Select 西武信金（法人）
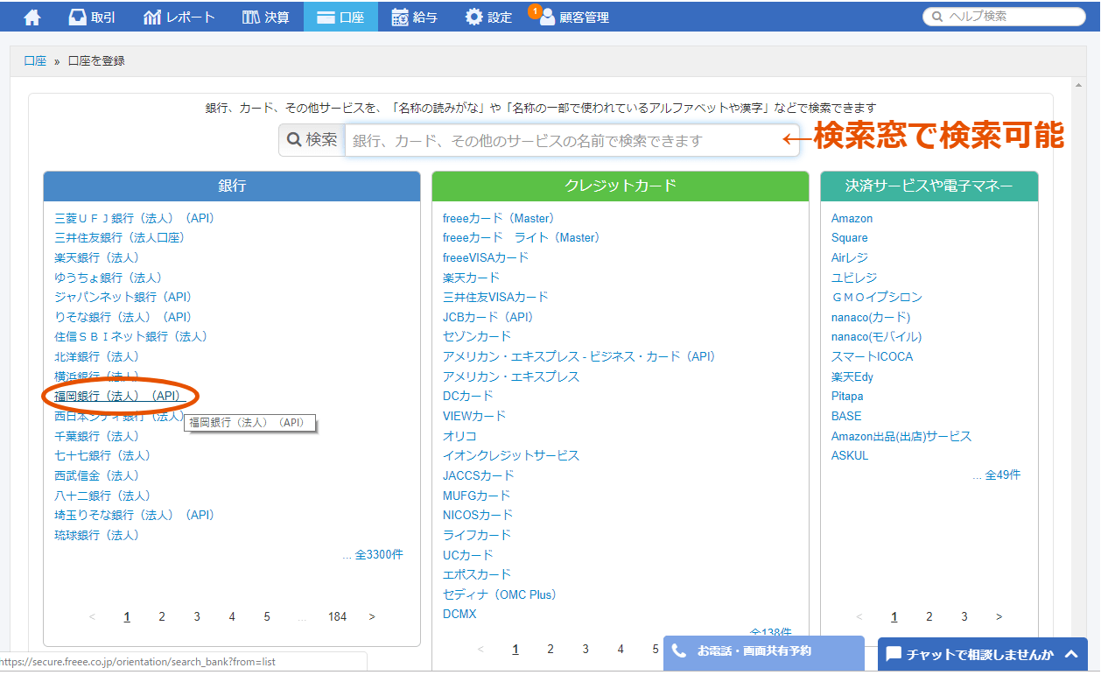1101x675 pixels. [96, 475]
